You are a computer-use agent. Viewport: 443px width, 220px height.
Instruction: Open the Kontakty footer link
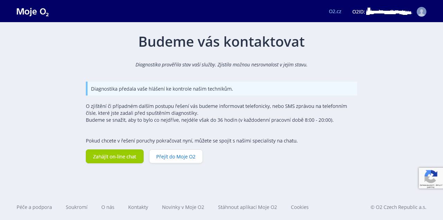point(138,207)
